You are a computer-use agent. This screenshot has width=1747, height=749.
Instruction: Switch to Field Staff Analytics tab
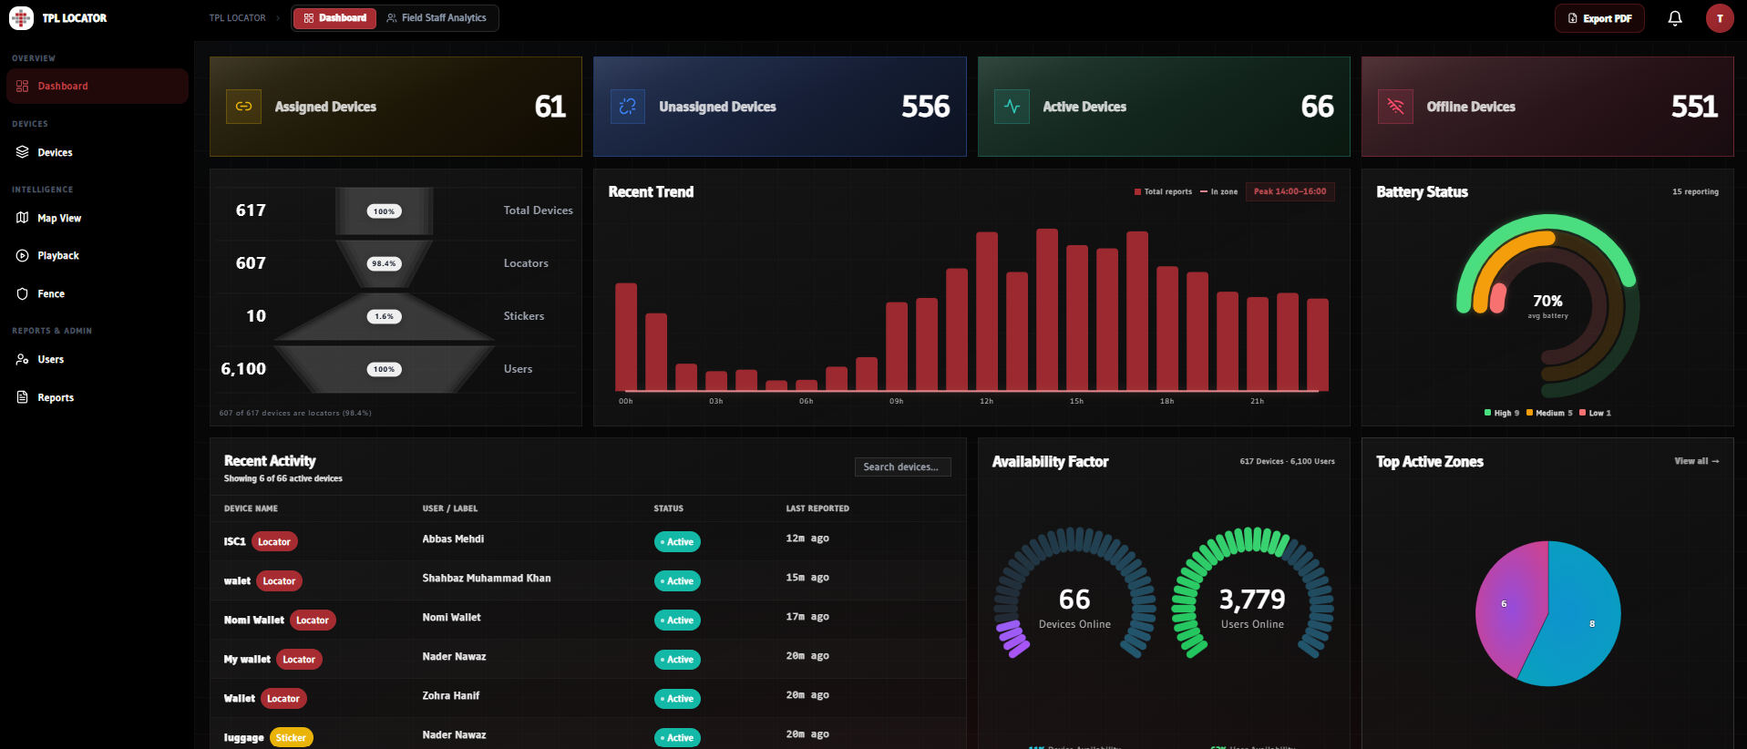(437, 18)
